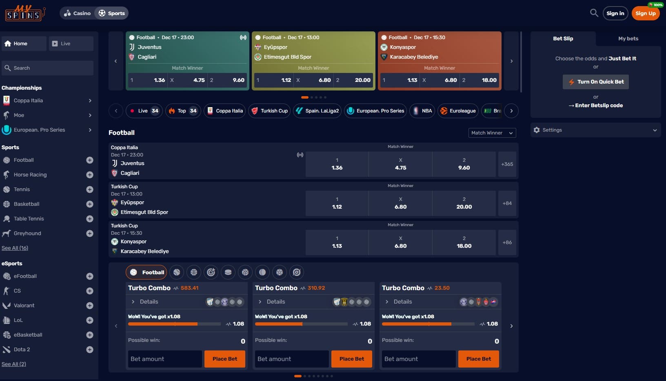Screen dimensions: 666x381
Task: Open the Live tab in sidebar
Action: tap(71, 44)
